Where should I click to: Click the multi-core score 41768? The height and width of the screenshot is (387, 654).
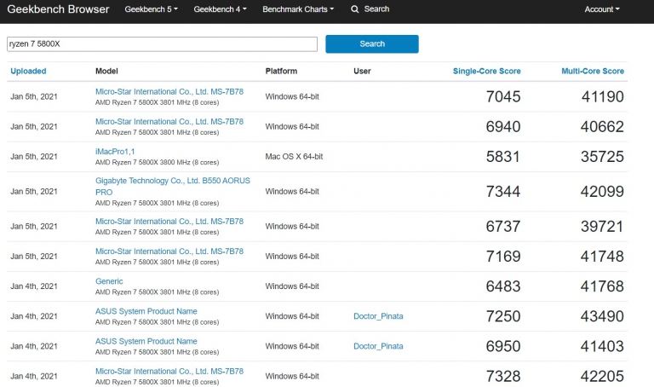click(602, 286)
